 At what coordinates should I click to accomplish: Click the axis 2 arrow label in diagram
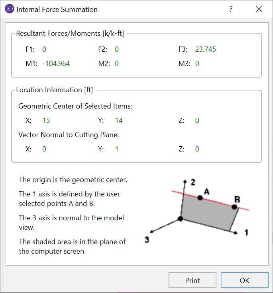[x=193, y=182]
